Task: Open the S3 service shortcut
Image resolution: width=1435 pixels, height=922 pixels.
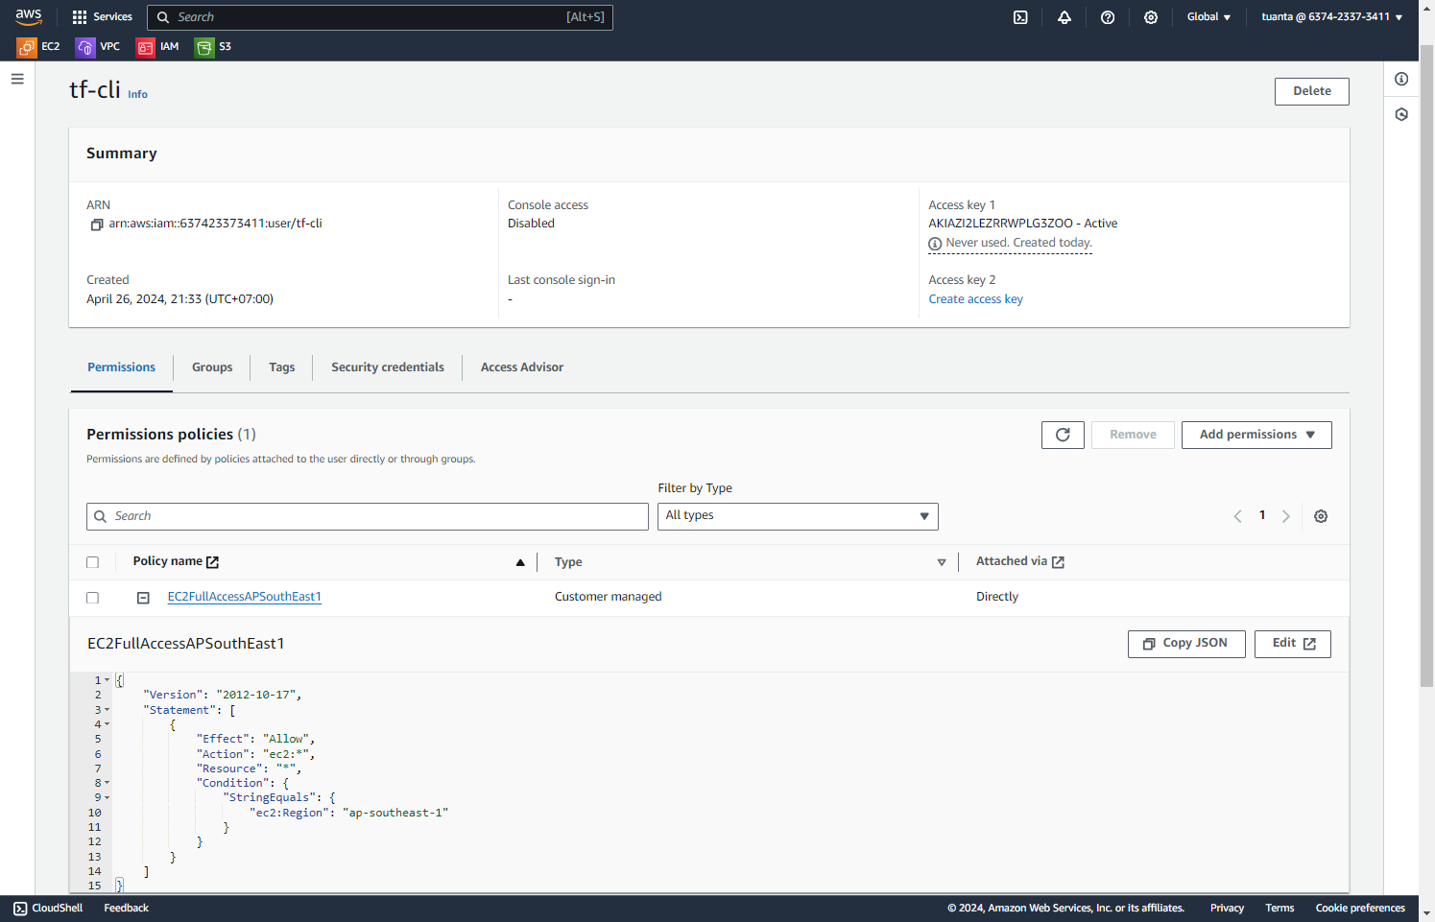Action: (213, 47)
